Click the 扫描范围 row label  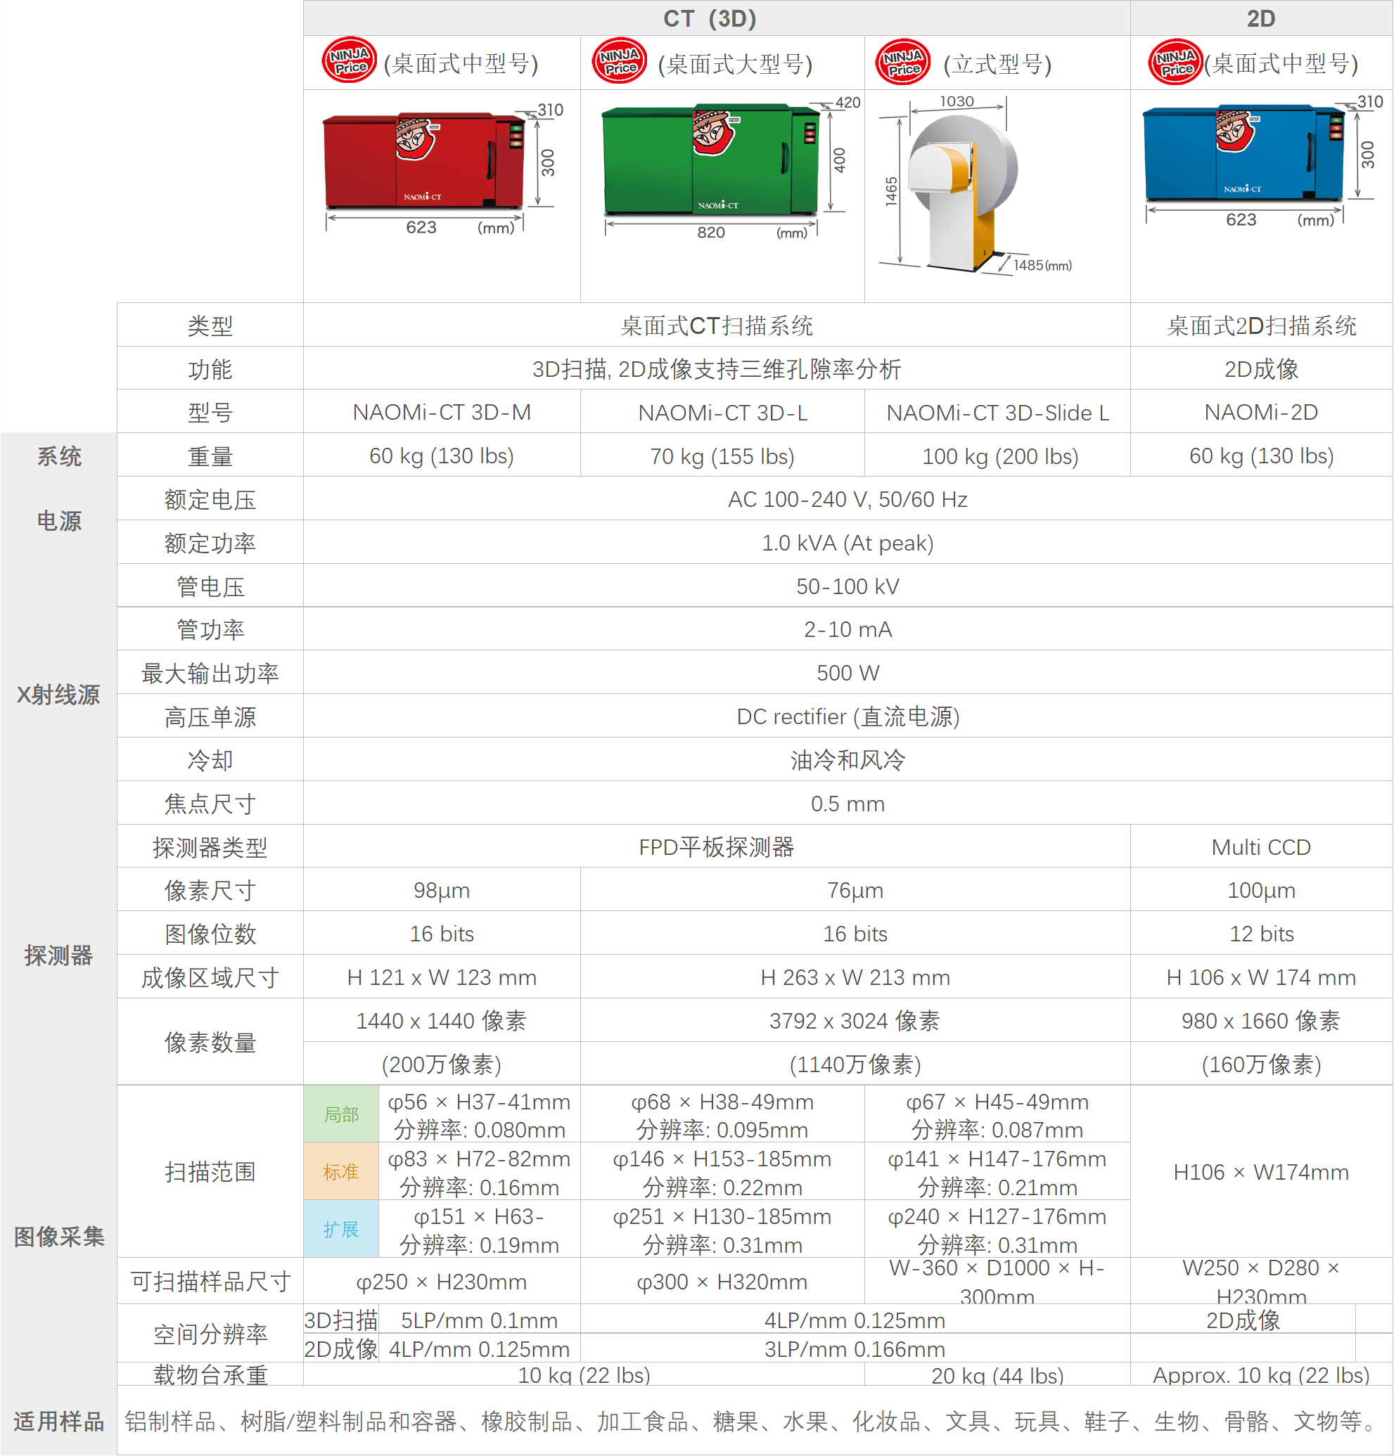coord(210,1171)
